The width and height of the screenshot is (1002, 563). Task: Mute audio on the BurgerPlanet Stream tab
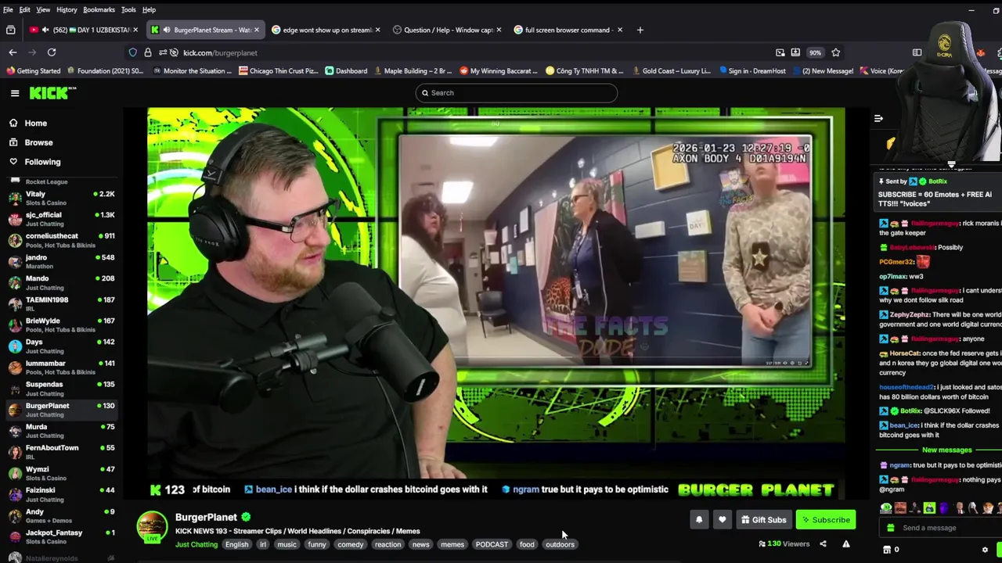[167, 30]
